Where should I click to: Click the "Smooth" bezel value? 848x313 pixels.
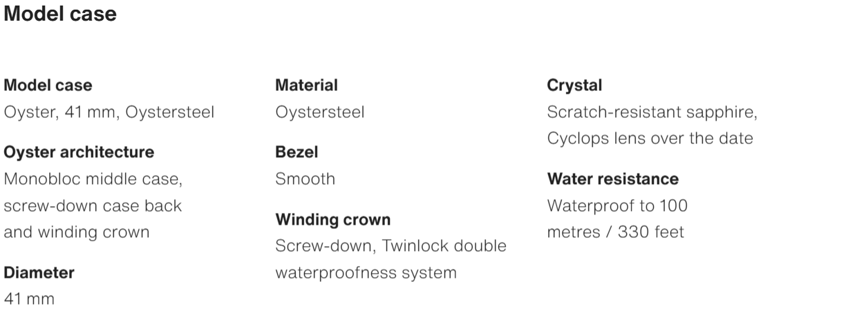pyautogui.click(x=305, y=179)
